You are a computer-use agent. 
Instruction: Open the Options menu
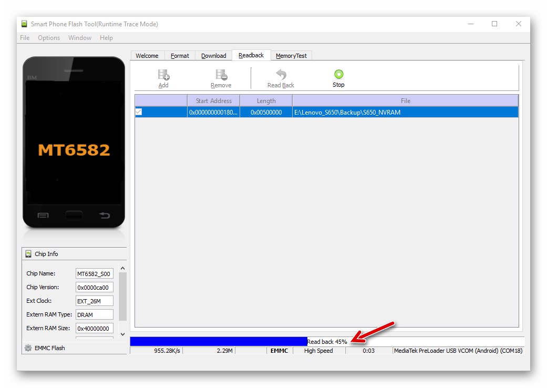[49, 37]
